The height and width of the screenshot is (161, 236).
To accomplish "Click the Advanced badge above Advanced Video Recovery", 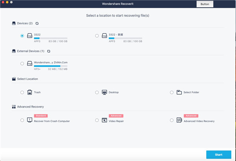I will [191, 116].
